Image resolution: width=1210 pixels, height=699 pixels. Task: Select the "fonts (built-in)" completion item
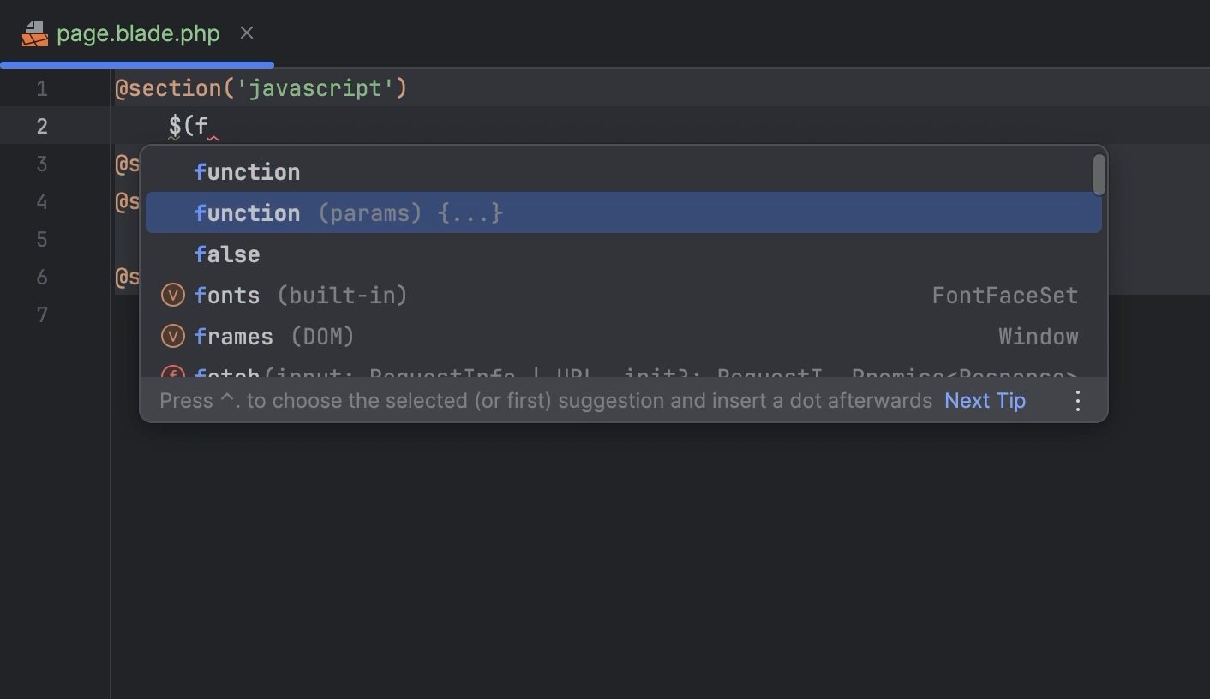tap(301, 296)
